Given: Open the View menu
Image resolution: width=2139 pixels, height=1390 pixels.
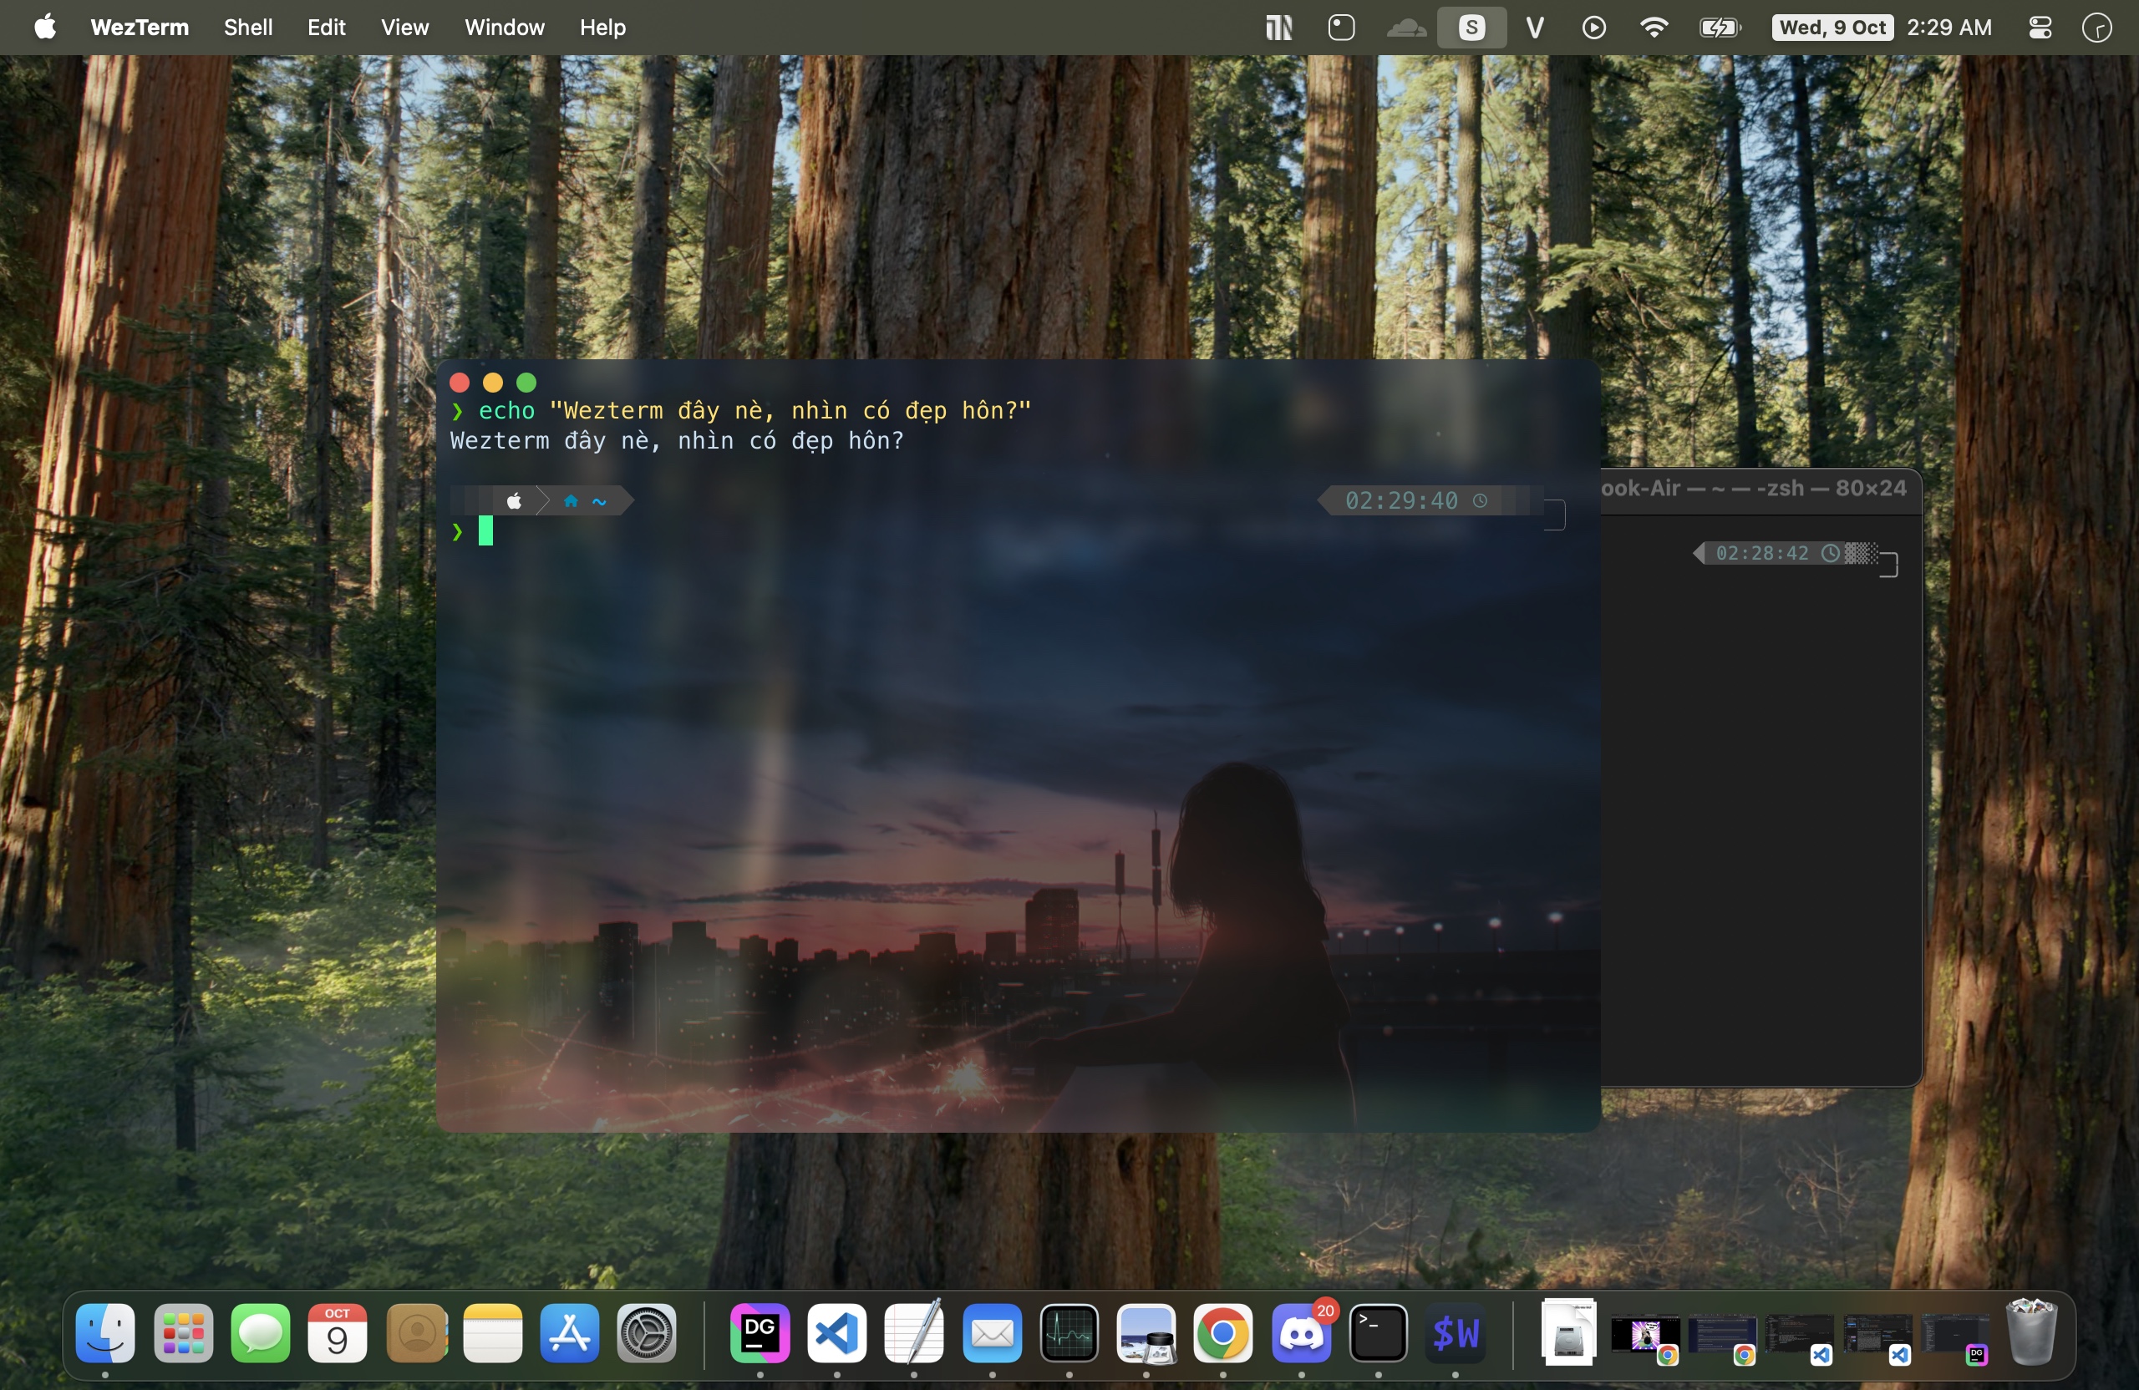Looking at the screenshot, I should 404,27.
